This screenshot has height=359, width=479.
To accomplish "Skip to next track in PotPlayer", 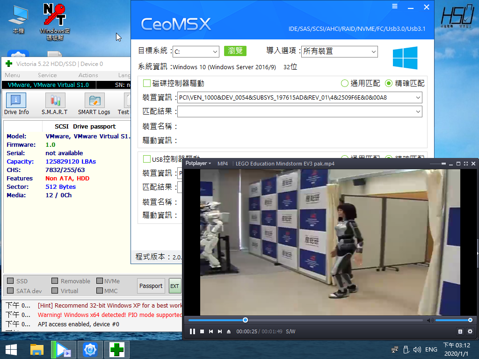I will tap(220, 331).
